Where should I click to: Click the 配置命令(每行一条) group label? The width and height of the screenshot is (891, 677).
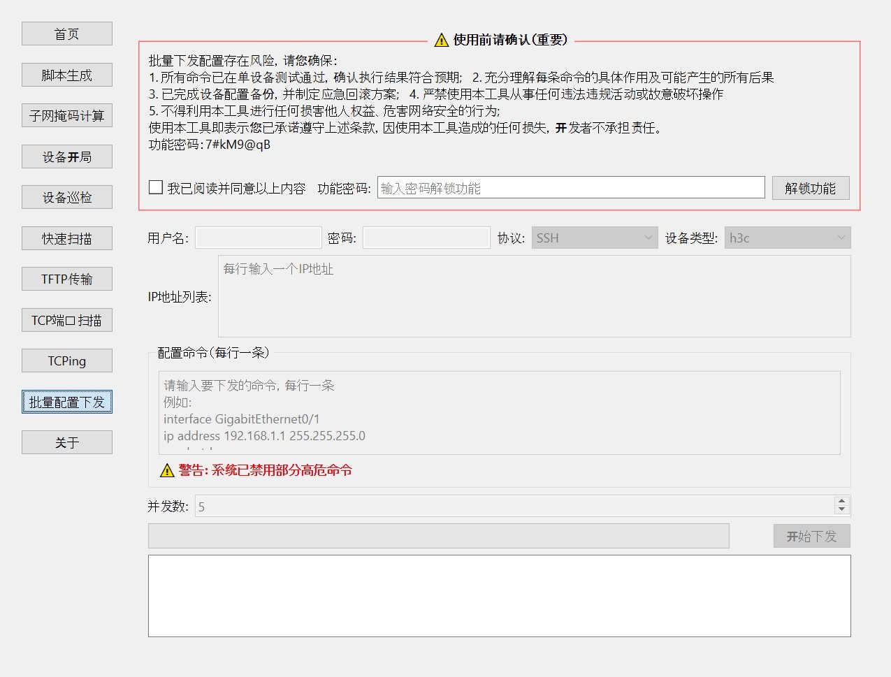click(214, 353)
